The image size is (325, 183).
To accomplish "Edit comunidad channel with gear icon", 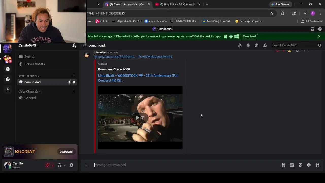I will [x=74, y=82].
